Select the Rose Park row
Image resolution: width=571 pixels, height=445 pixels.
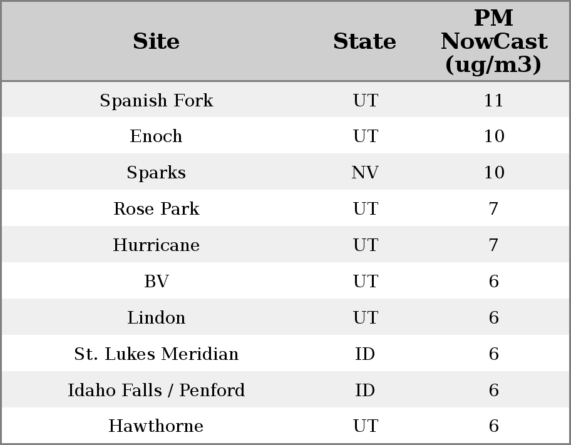point(156,209)
